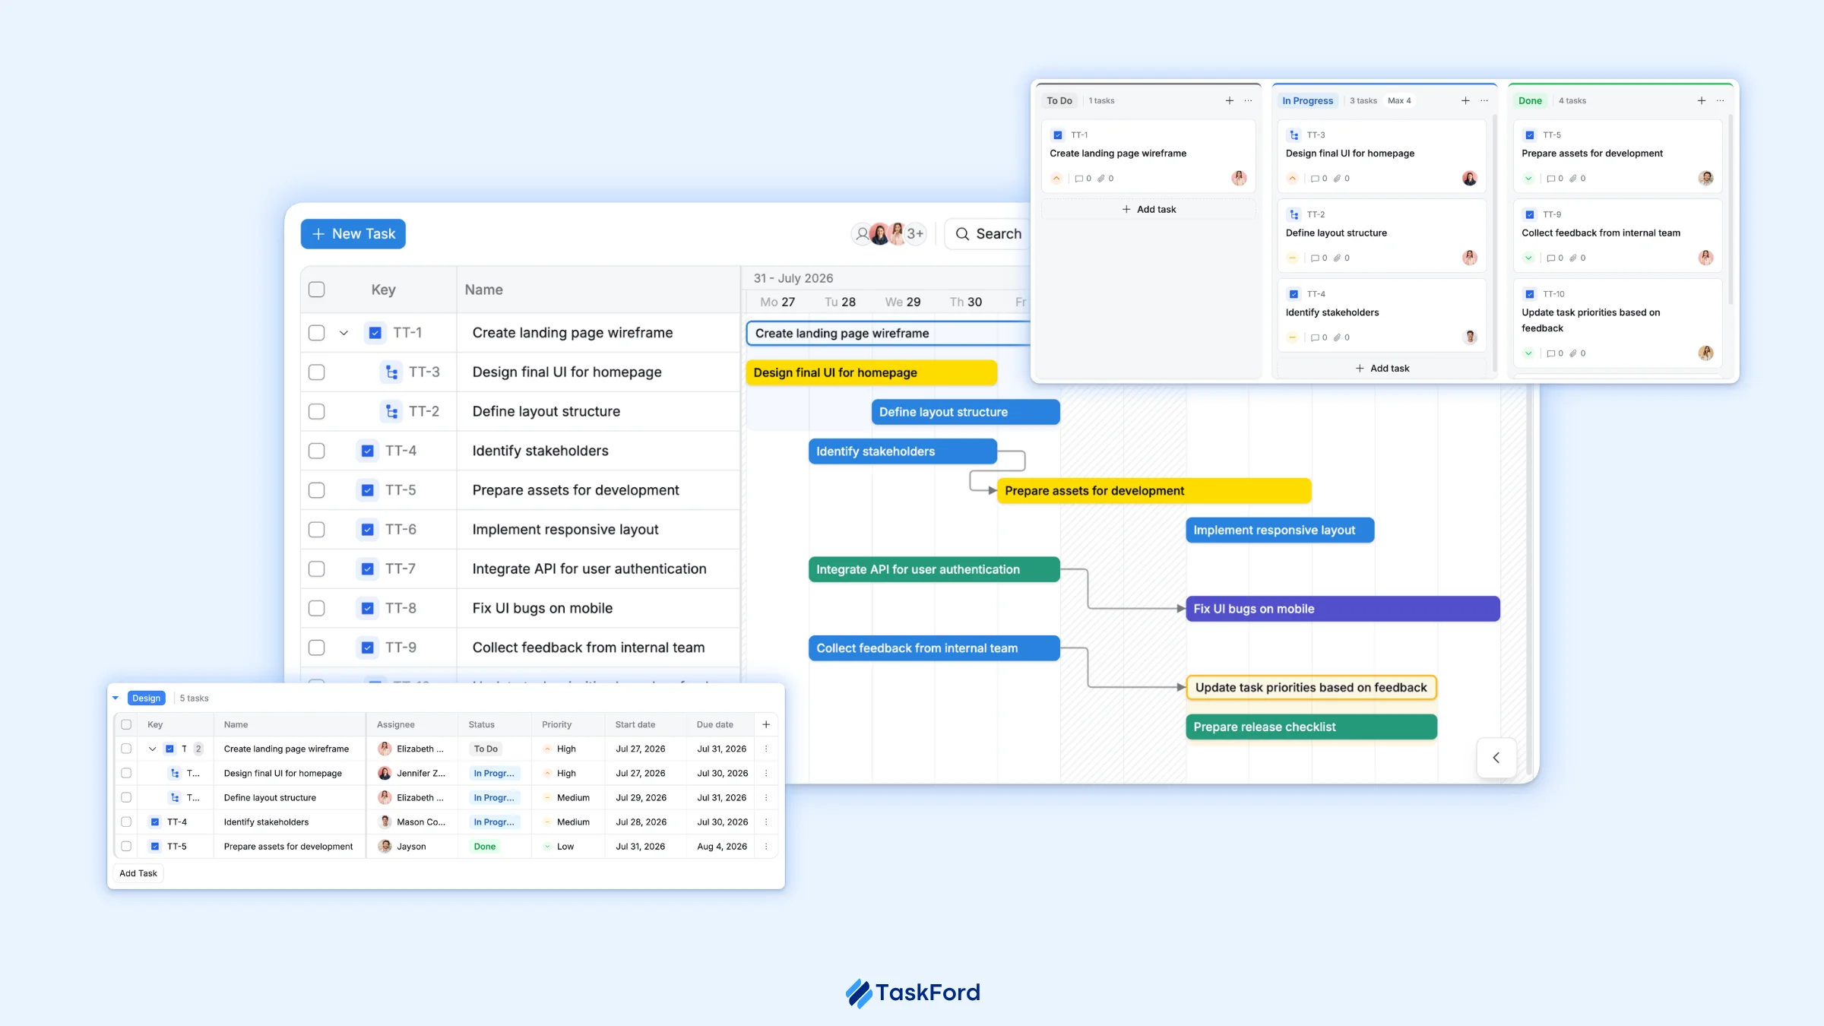Image resolution: width=1824 pixels, height=1026 pixels.
Task: Sort by the Due date column header
Action: coord(715,724)
